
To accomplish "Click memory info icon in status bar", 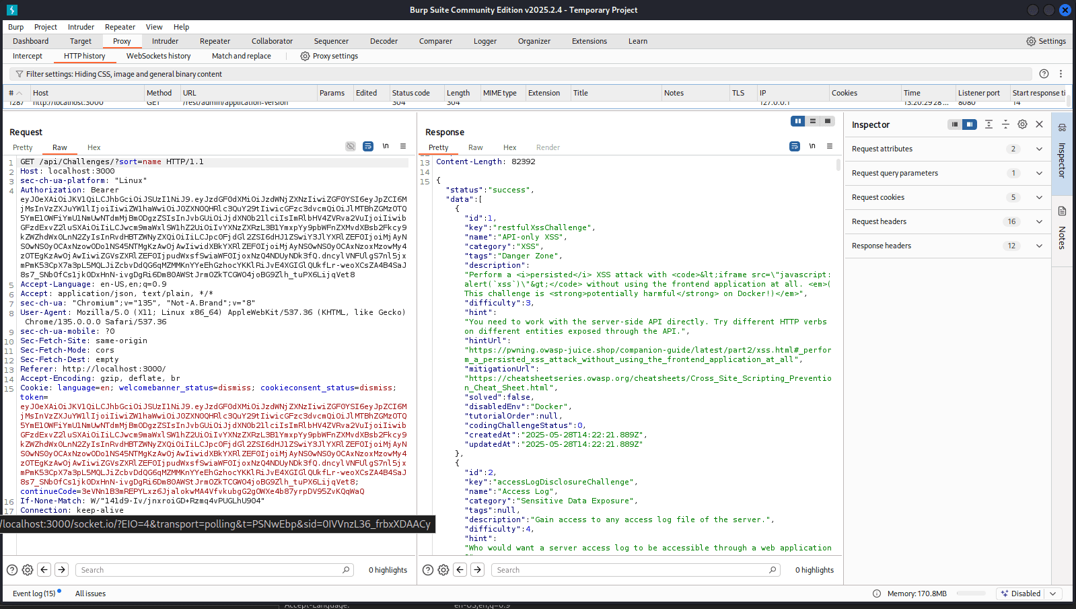I will (877, 594).
